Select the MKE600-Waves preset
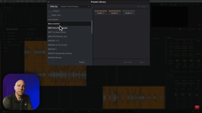Viewport: 202px width, 113px height. (69, 58)
